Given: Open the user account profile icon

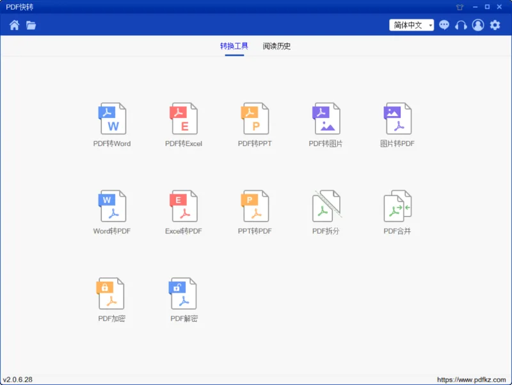Looking at the screenshot, I should point(478,25).
